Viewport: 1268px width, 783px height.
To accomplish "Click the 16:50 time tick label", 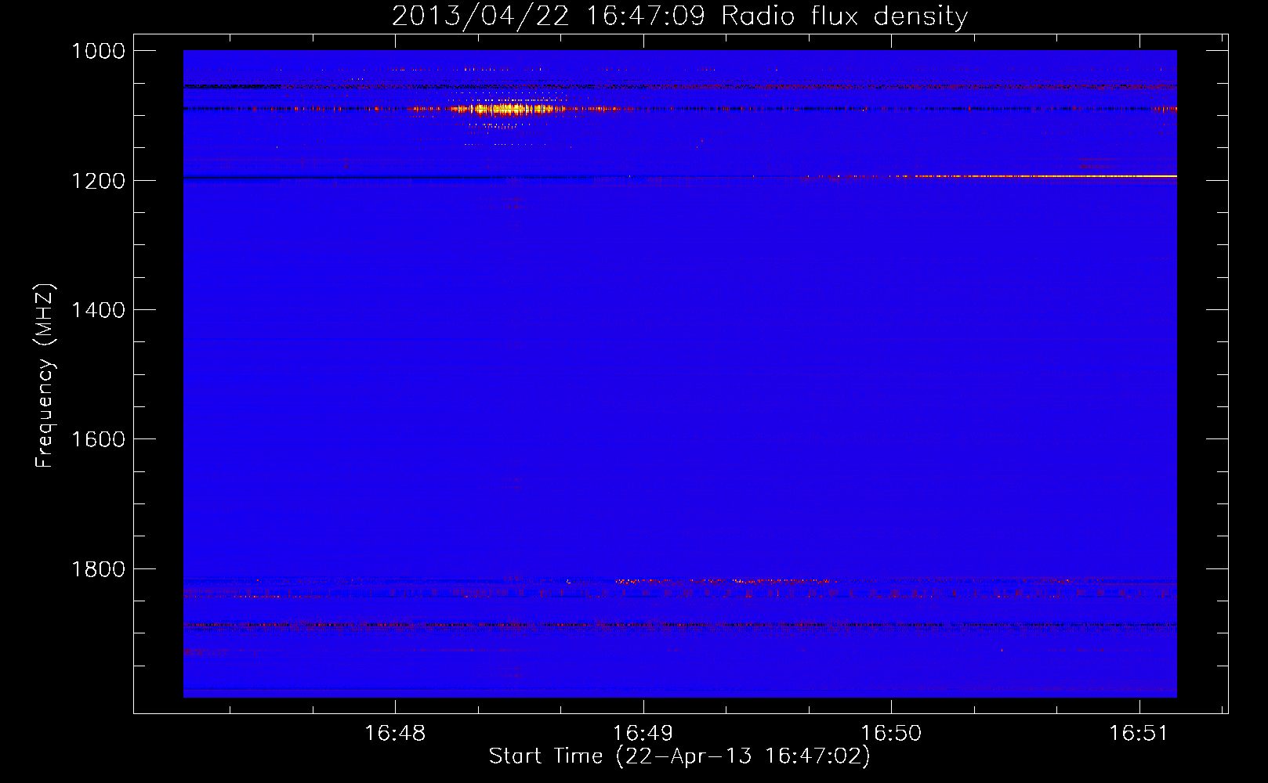I will [891, 734].
